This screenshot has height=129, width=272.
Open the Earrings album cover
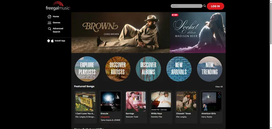(x=136, y=102)
